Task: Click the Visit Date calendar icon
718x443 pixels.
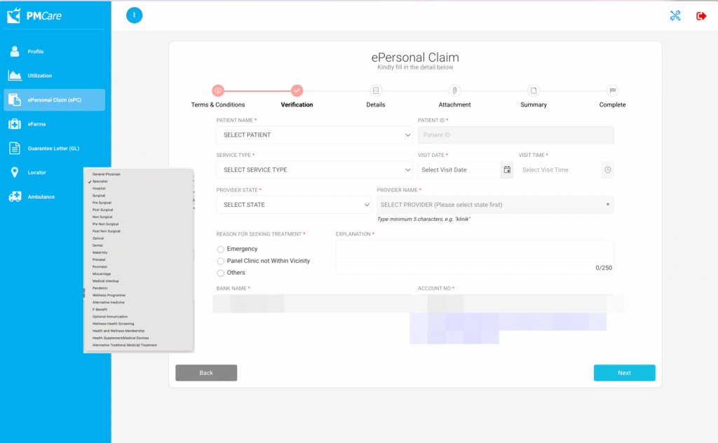Action: pos(507,170)
